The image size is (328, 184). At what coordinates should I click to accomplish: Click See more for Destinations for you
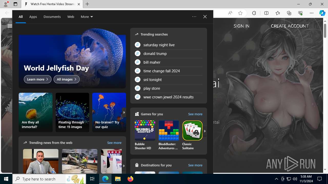click(195, 165)
